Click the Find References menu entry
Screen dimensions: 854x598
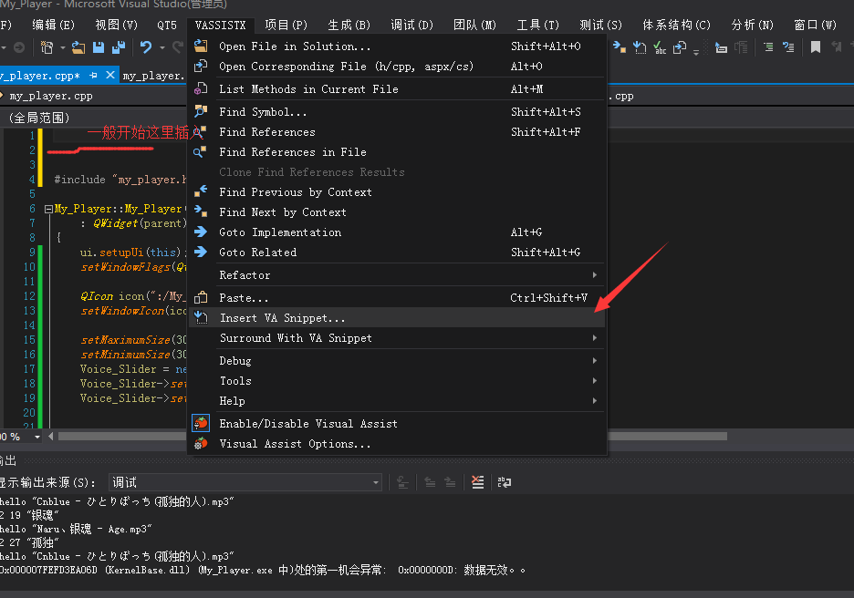[397, 132]
